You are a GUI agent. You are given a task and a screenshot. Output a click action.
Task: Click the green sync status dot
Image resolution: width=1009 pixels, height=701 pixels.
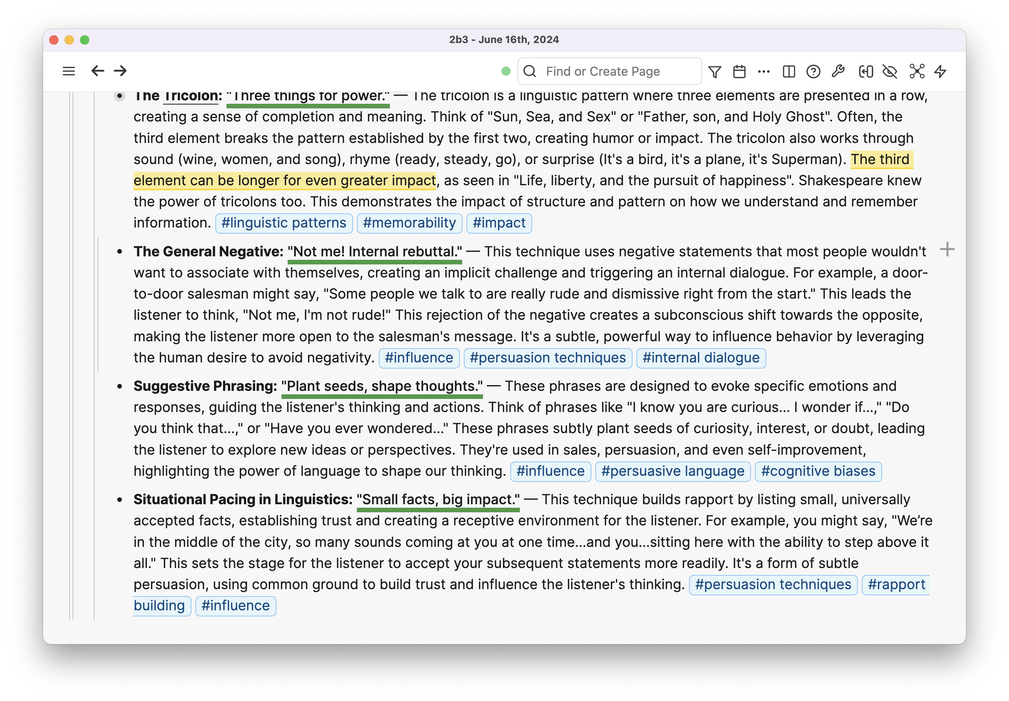[x=506, y=71]
